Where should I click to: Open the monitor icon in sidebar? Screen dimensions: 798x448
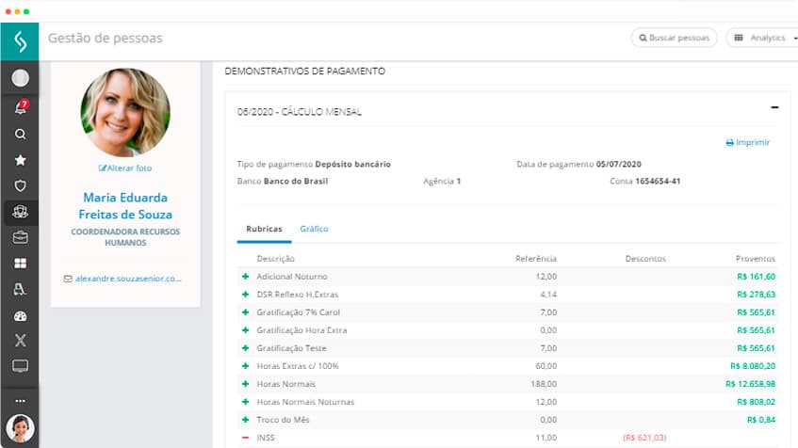coord(20,365)
